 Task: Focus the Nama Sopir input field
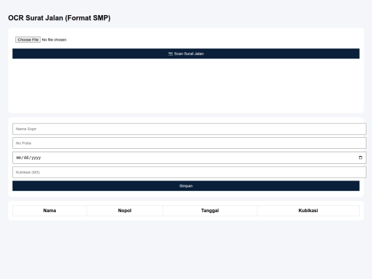click(189, 129)
